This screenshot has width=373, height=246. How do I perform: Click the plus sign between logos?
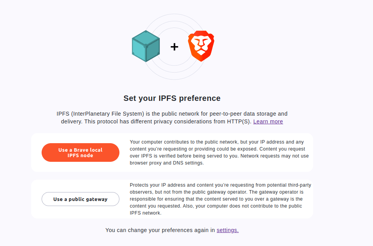coord(174,47)
